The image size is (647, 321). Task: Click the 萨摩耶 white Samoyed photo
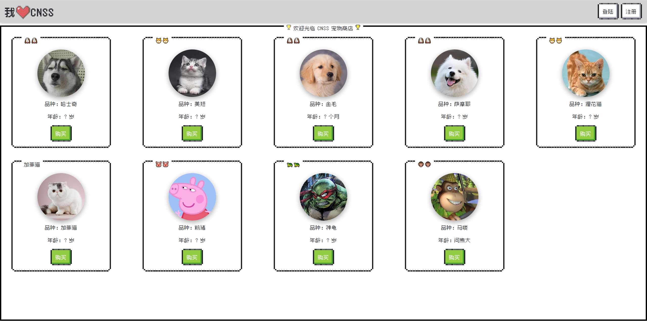[x=454, y=73]
